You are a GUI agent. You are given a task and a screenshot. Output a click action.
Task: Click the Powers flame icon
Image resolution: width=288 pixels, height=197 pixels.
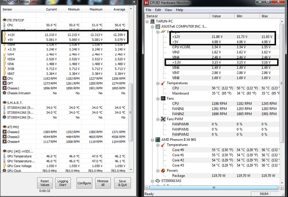pyautogui.click(x=163, y=171)
